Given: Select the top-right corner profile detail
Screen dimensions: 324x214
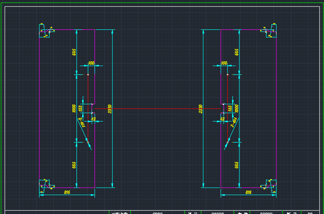Looking at the screenshot, I should point(270,31).
